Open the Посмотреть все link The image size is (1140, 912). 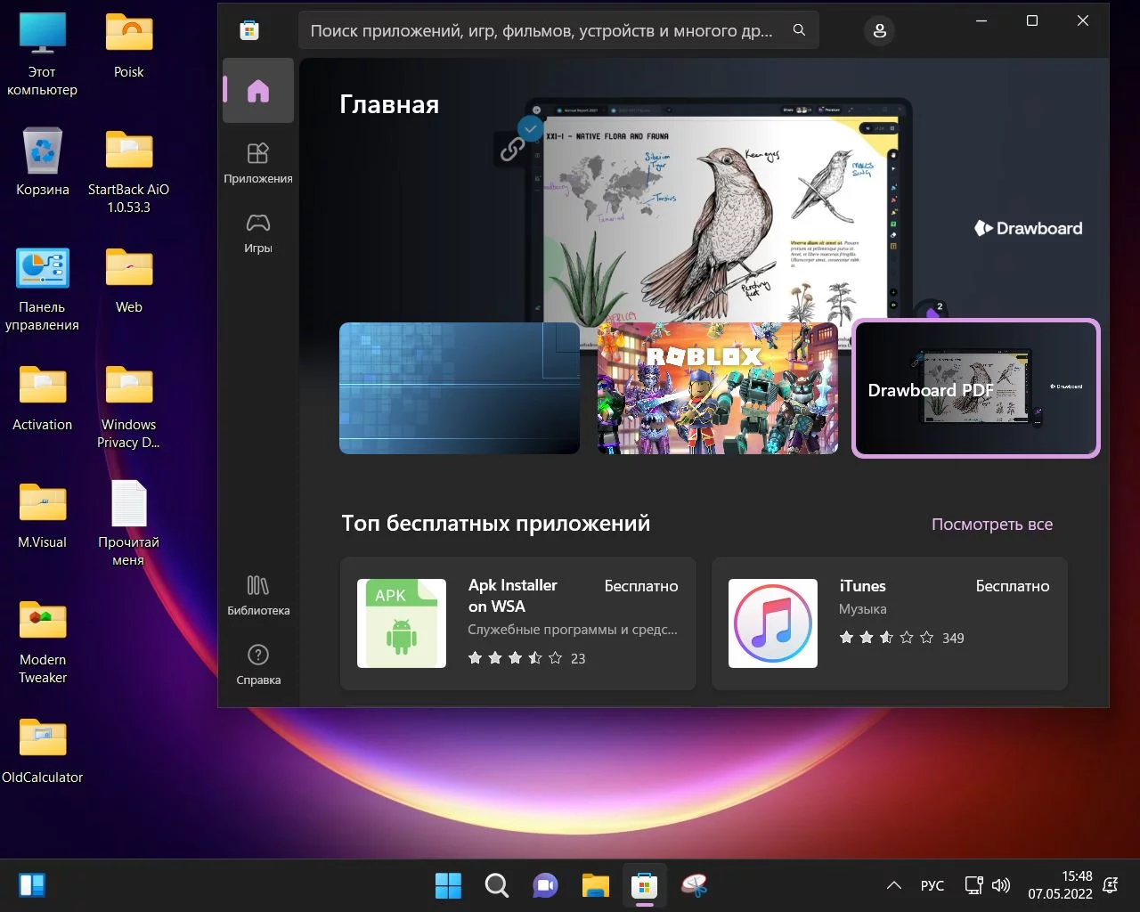991,525
